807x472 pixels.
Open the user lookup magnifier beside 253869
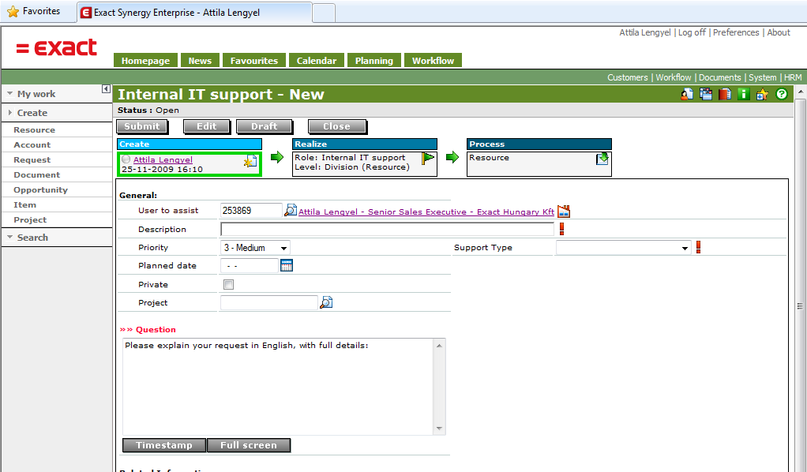(291, 210)
